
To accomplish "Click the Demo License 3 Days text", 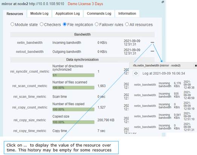I will pos(85,4).
